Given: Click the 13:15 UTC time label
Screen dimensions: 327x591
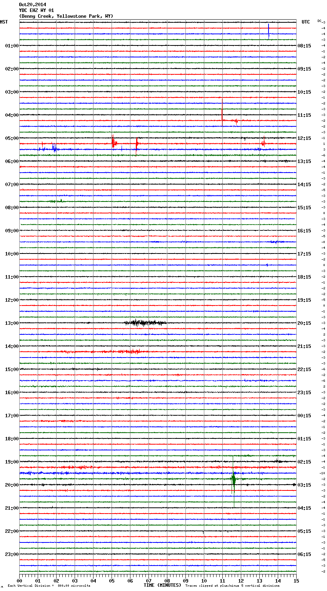Looking at the screenshot, I should (304, 161).
